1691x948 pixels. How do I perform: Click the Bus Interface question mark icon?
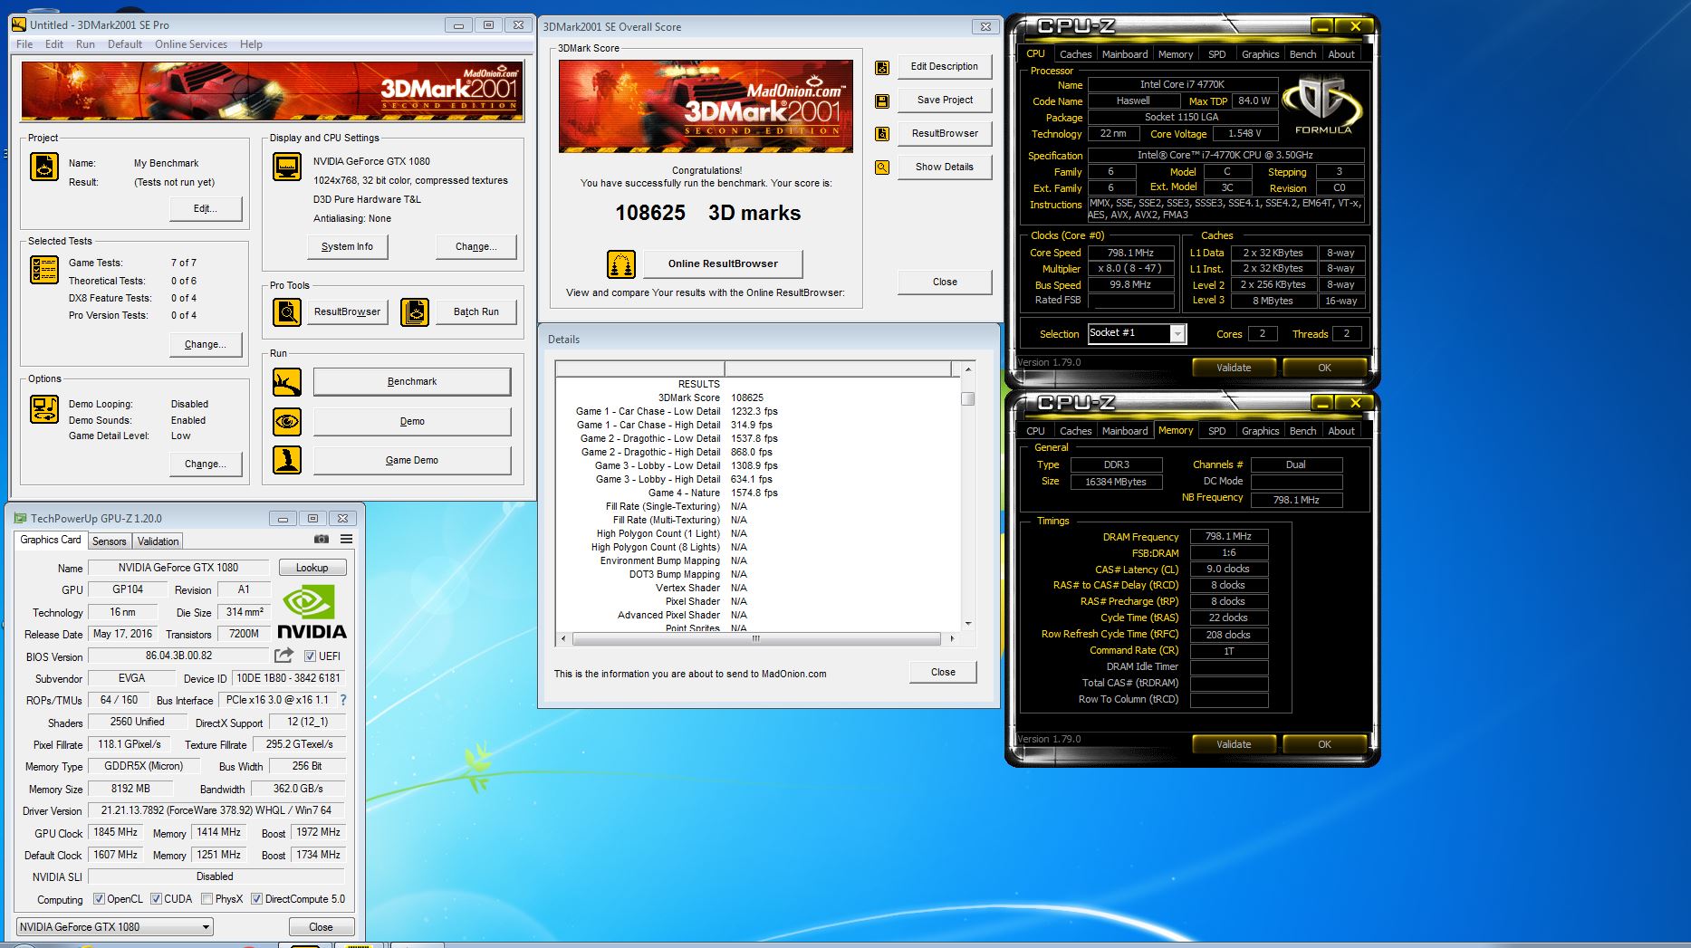343,700
